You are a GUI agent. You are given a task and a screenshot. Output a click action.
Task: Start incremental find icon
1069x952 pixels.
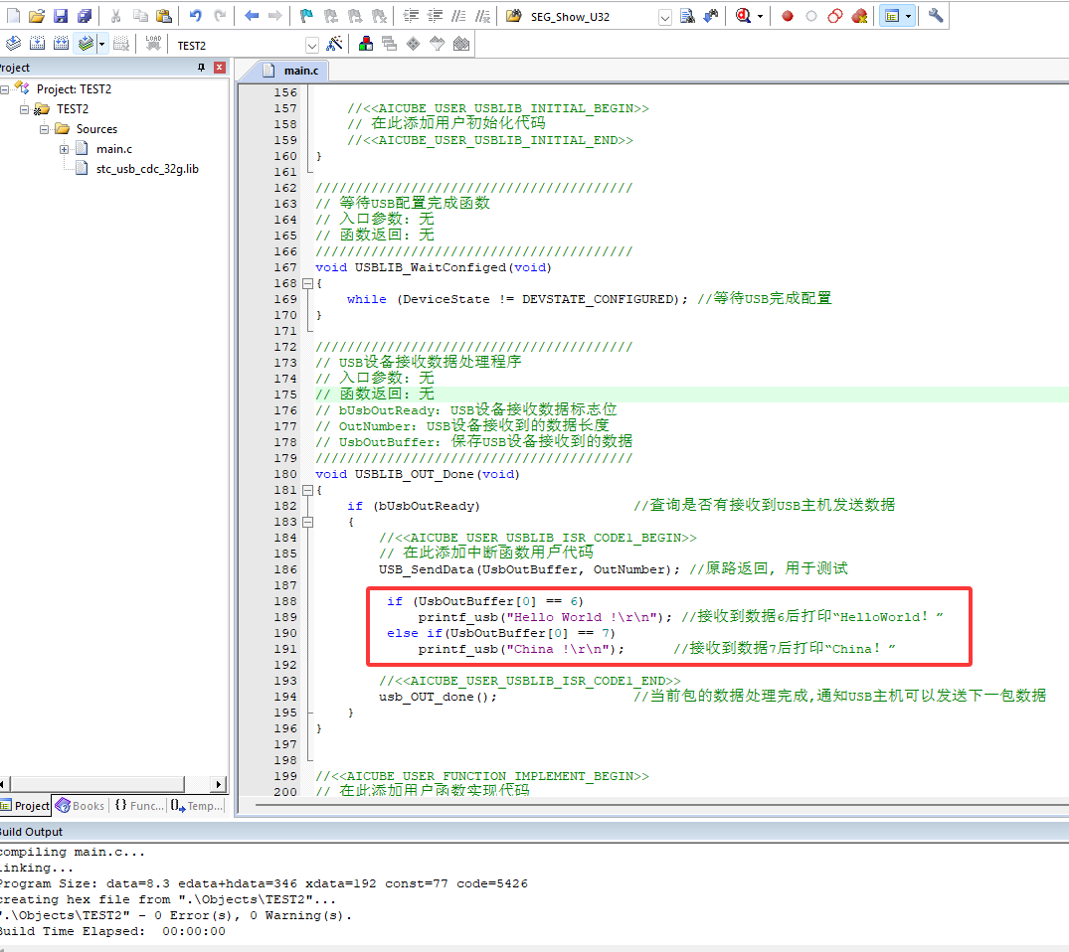point(711,16)
